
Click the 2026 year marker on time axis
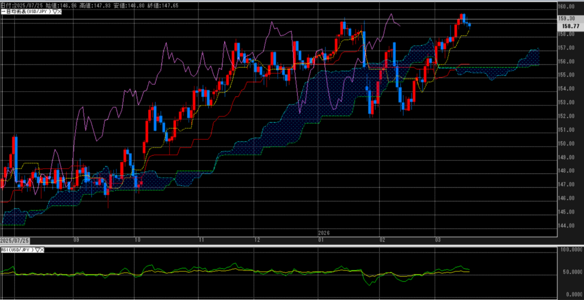323,234
